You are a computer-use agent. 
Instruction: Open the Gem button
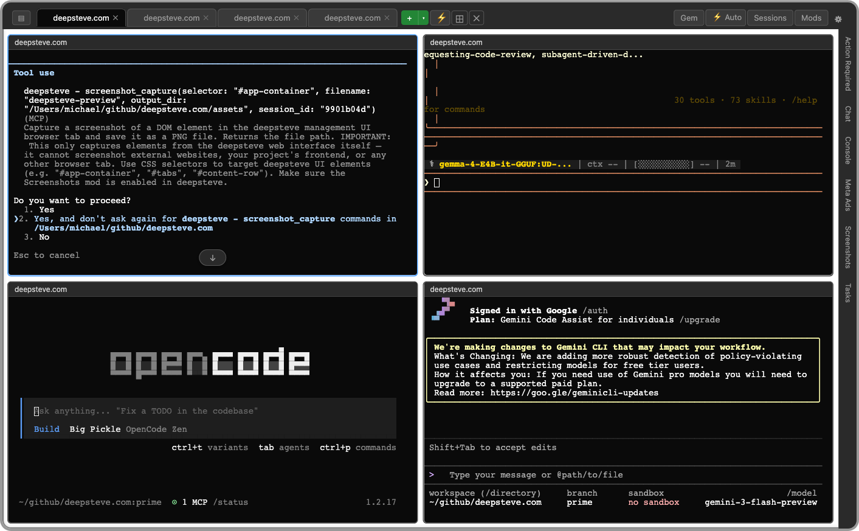689,18
